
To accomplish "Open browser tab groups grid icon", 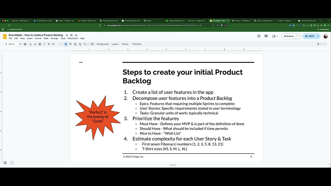I will [3, 29].
